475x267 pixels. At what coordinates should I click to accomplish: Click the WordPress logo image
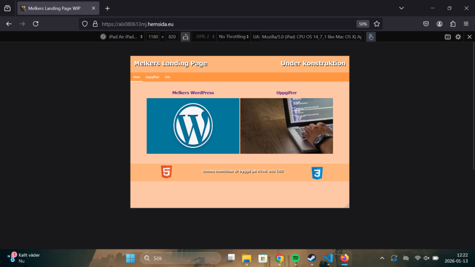click(193, 126)
